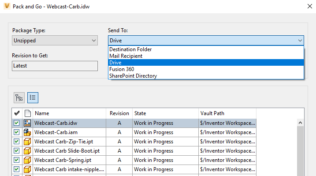316x176 pixels.
Task: Select the Webcast-Carb.iam file name
Action: coord(56,132)
